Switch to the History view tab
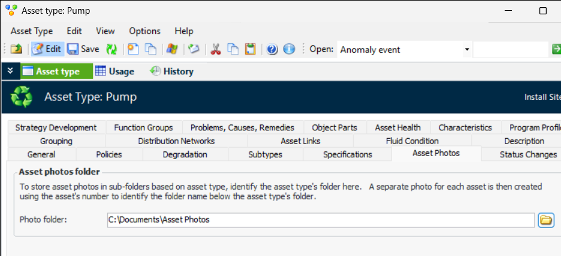The width and height of the screenshot is (561, 256). pyautogui.click(x=171, y=71)
